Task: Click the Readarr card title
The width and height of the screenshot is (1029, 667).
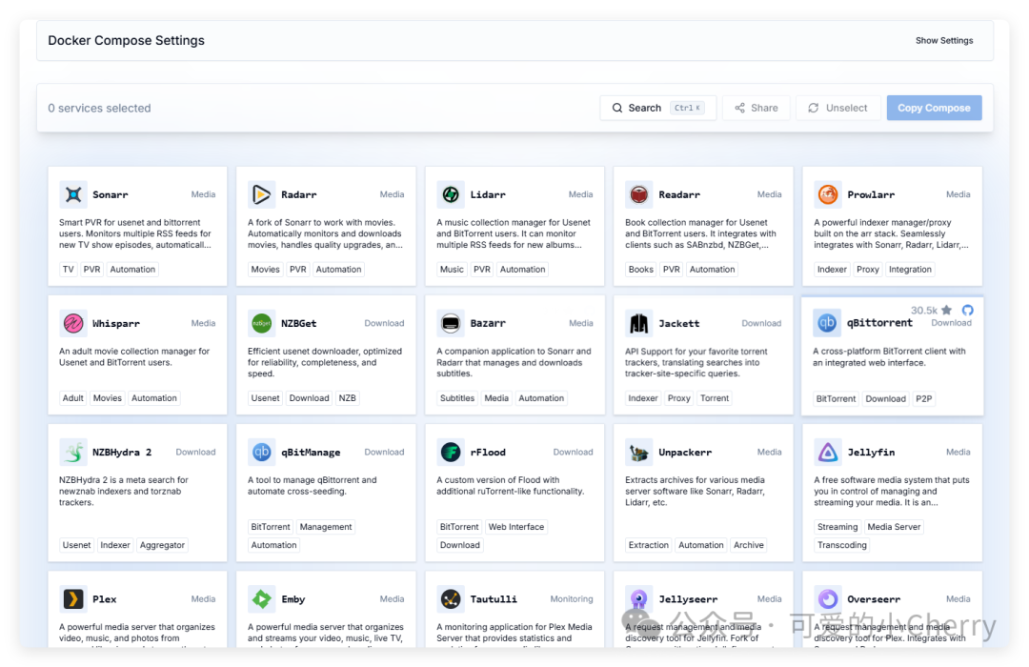Action: [679, 195]
